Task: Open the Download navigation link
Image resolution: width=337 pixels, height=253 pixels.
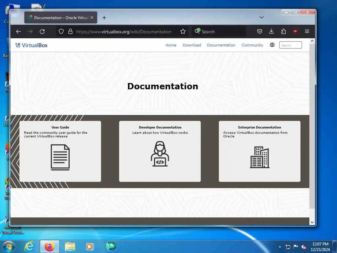Action: (x=192, y=45)
